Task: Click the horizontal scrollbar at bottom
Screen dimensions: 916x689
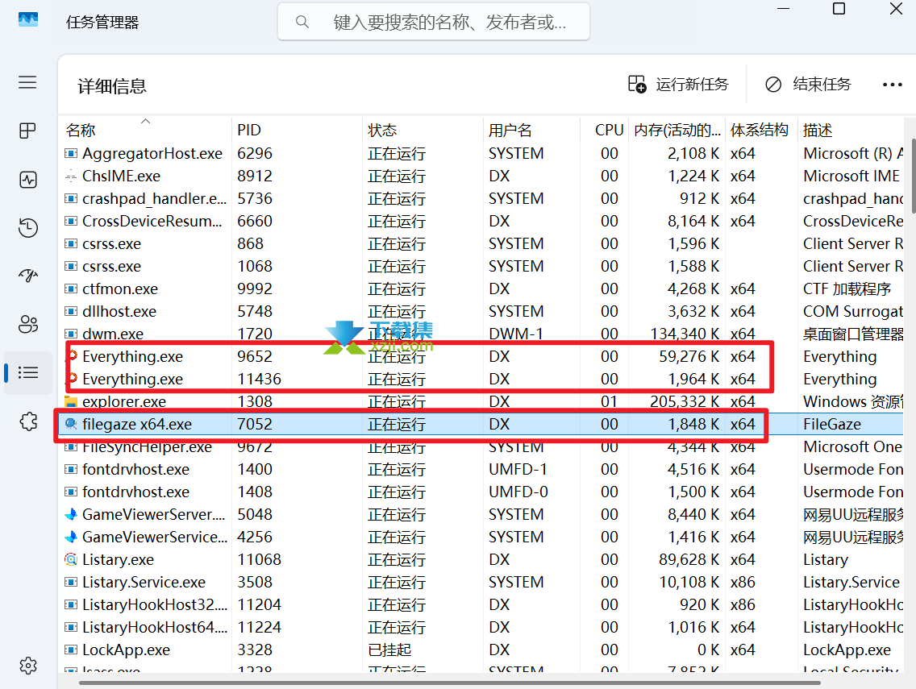Action: pyautogui.click(x=450, y=683)
